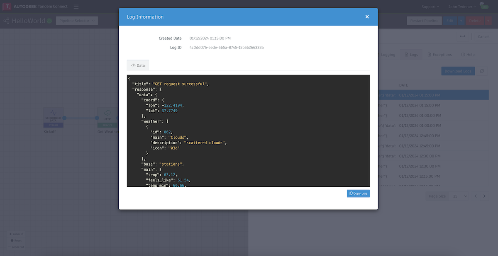Select the Scheduled Data Kickoff node
This screenshot has height=256, width=498.
click(53, 118)
